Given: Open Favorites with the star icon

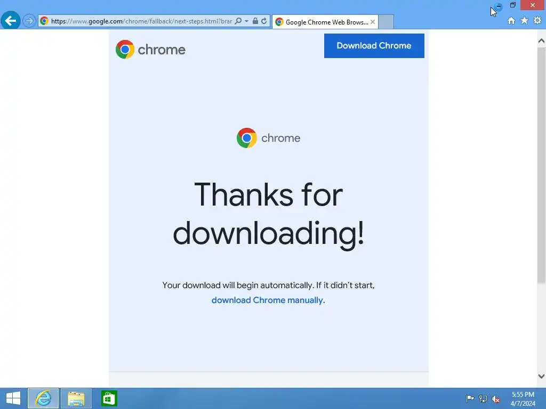Looking at the screenshot, I should [524, 21].
